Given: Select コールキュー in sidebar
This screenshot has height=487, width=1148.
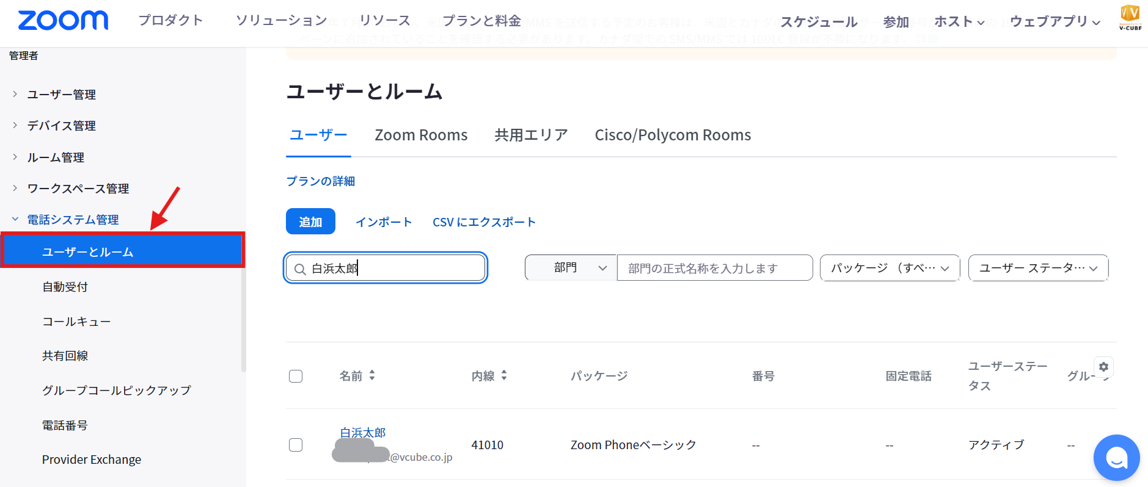Looking at the screenshot, I should click(76, 322).
